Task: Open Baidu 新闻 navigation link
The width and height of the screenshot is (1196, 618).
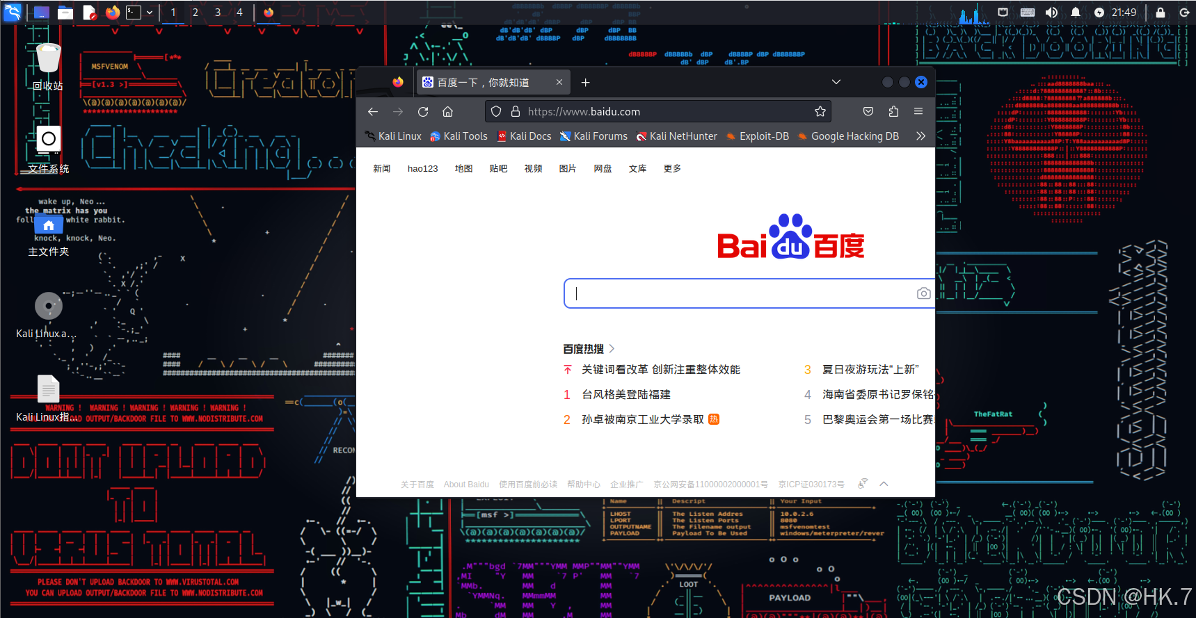Action: tap(382, 169)
